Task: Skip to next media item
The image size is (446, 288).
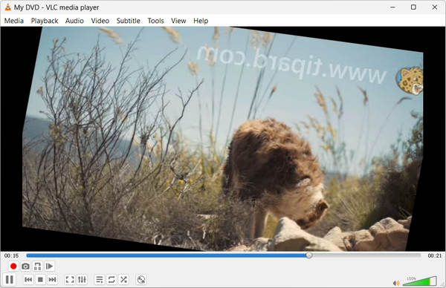Action: click(52, 280)
